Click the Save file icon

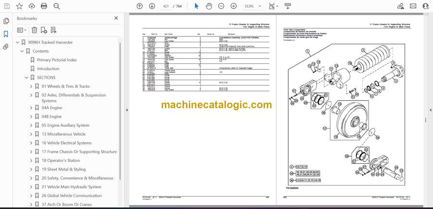[x=7, y=6]
